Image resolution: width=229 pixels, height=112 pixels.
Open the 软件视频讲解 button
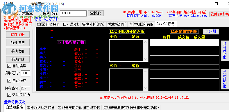coord(219,14)
